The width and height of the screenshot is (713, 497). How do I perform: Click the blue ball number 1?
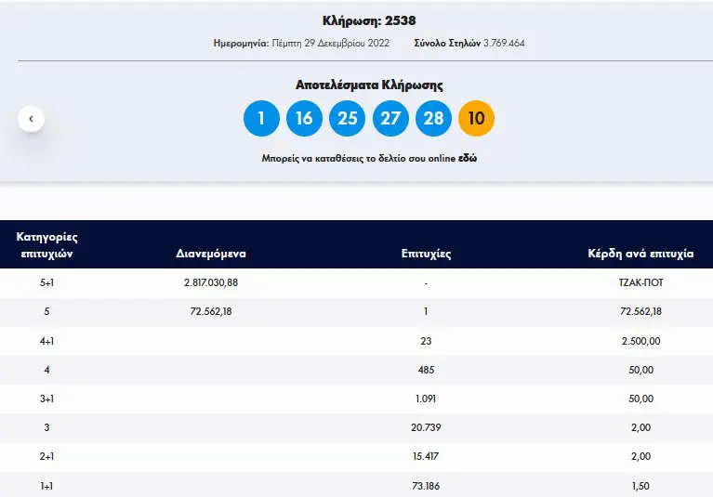click(261, 119)
